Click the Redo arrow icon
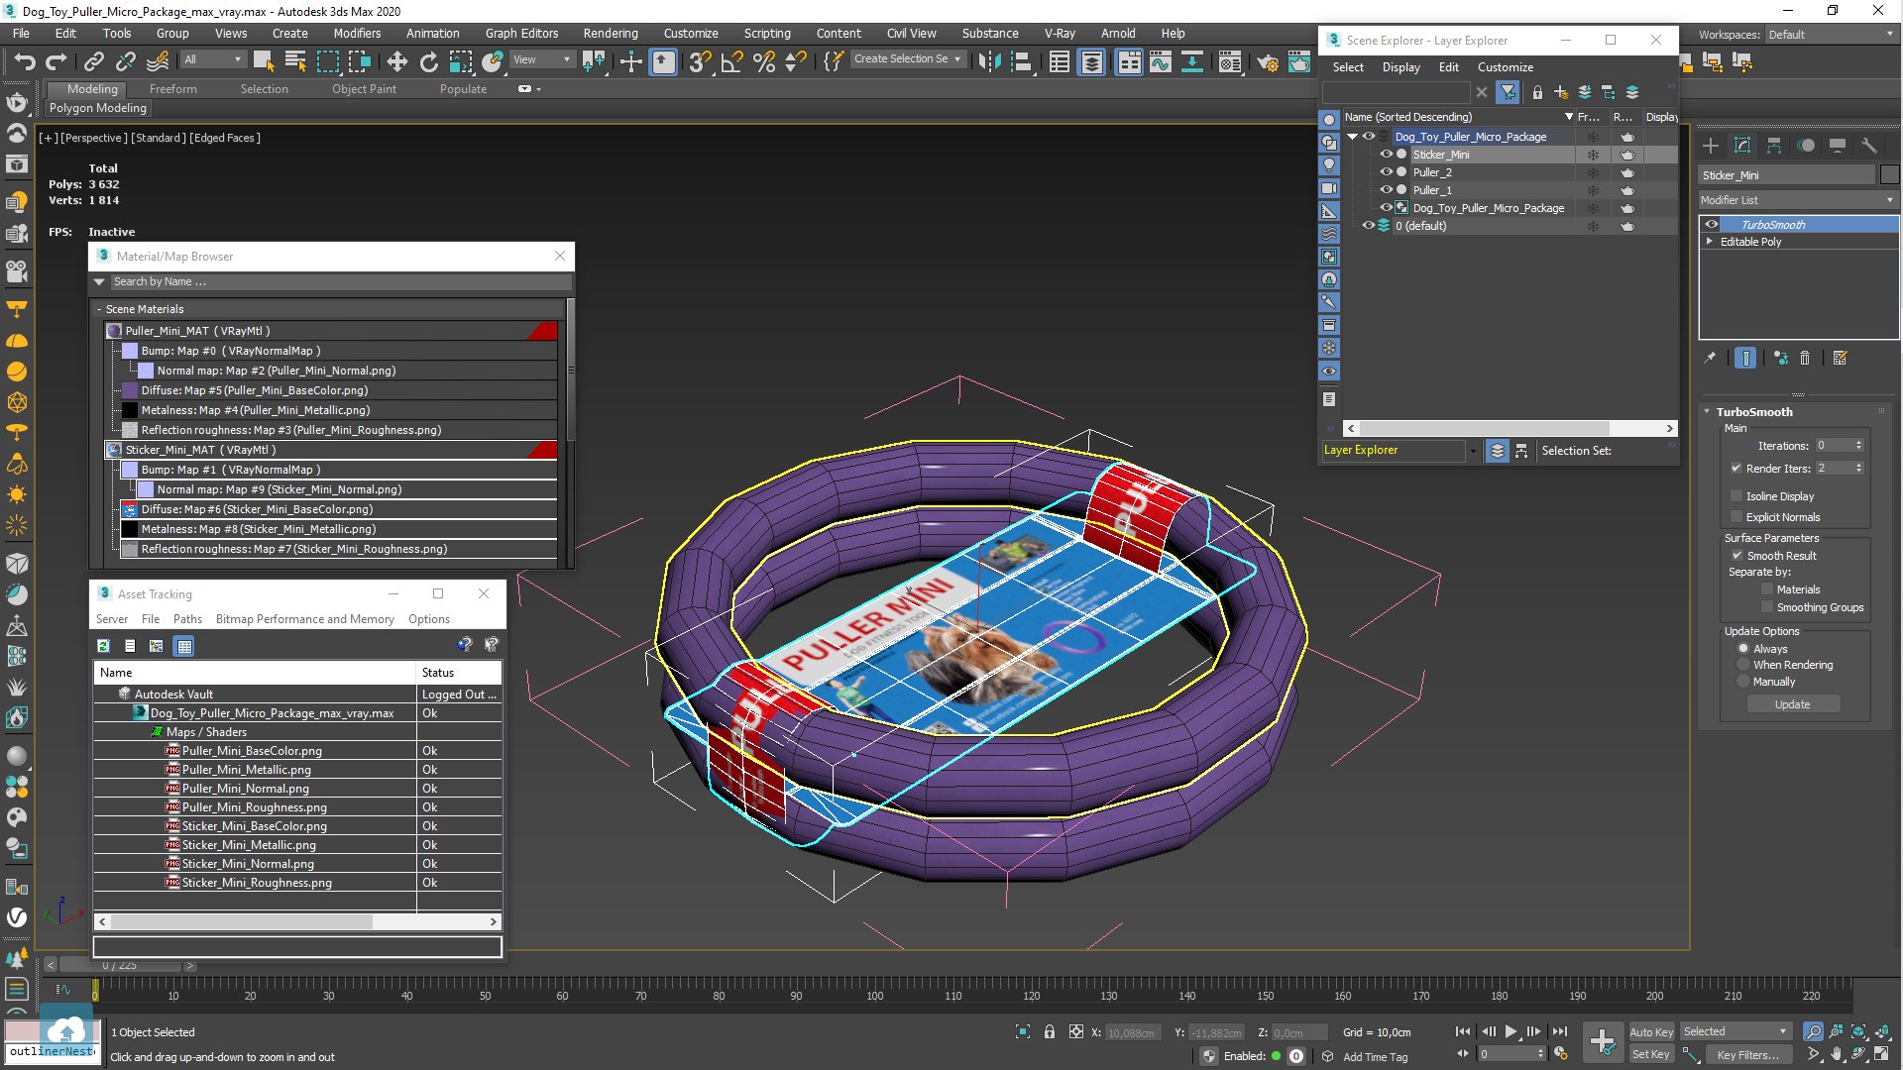1903x1070 pixels. point(56,61)
